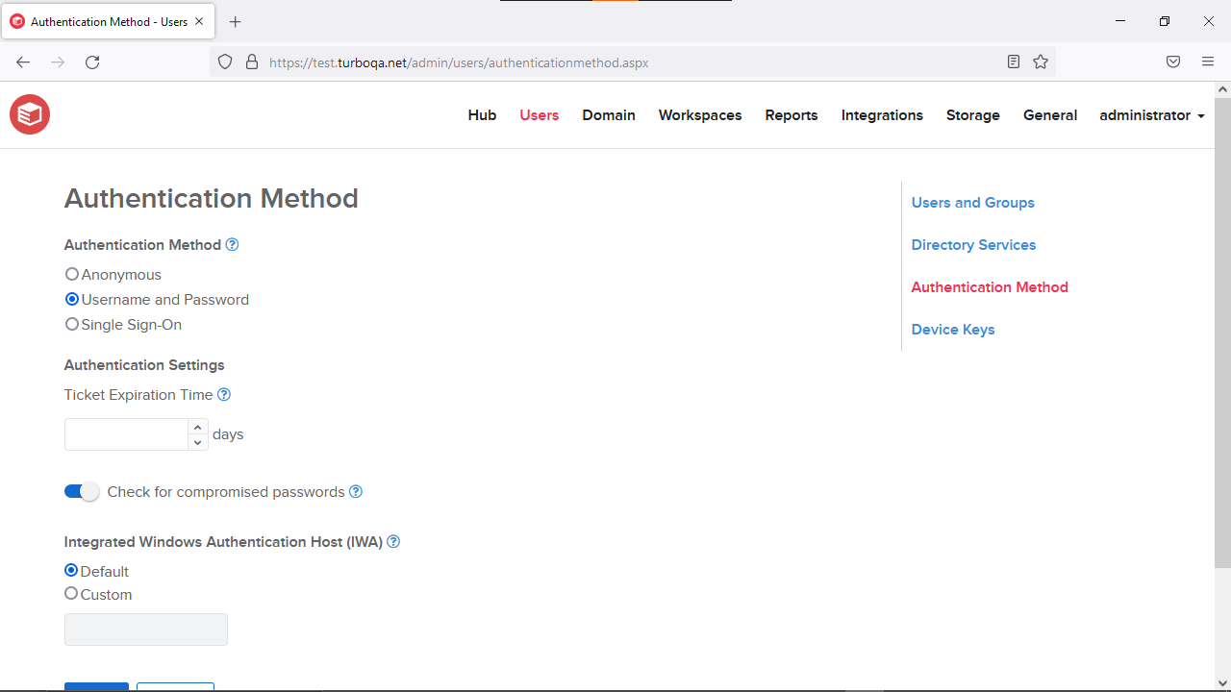
Task: Open the Domain menu
Action: click(x=609, y=115)
